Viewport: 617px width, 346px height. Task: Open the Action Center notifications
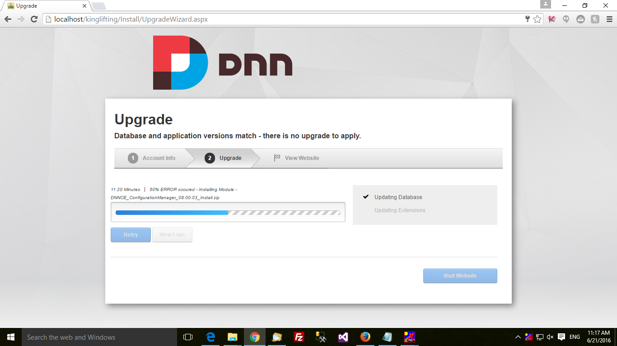pos(561,337)
